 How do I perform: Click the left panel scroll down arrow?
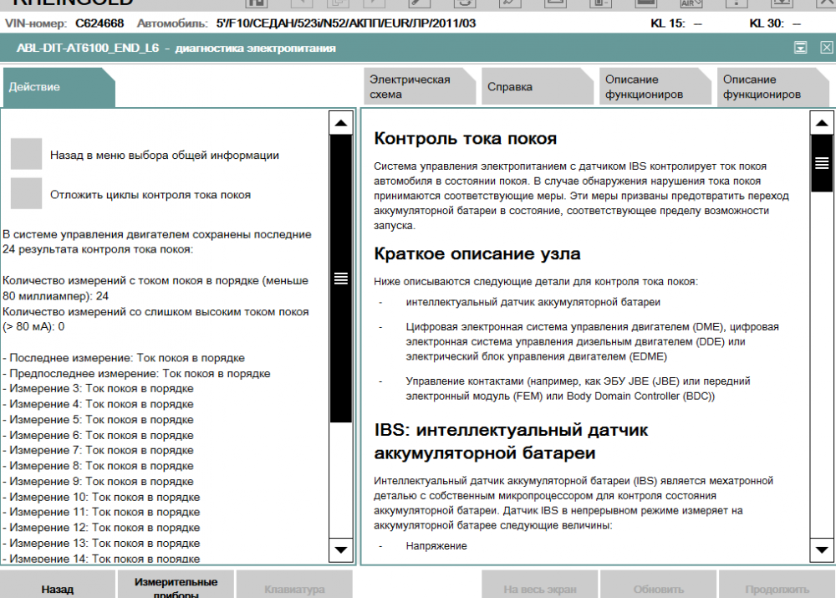(x=341, y=549)
